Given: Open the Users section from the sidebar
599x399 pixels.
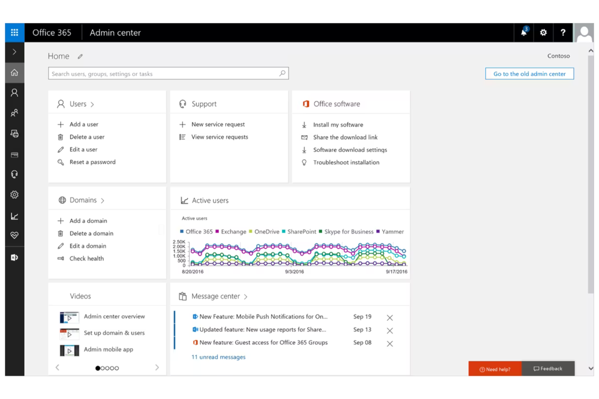Looking at the screenshot, I should coord(15,92).
